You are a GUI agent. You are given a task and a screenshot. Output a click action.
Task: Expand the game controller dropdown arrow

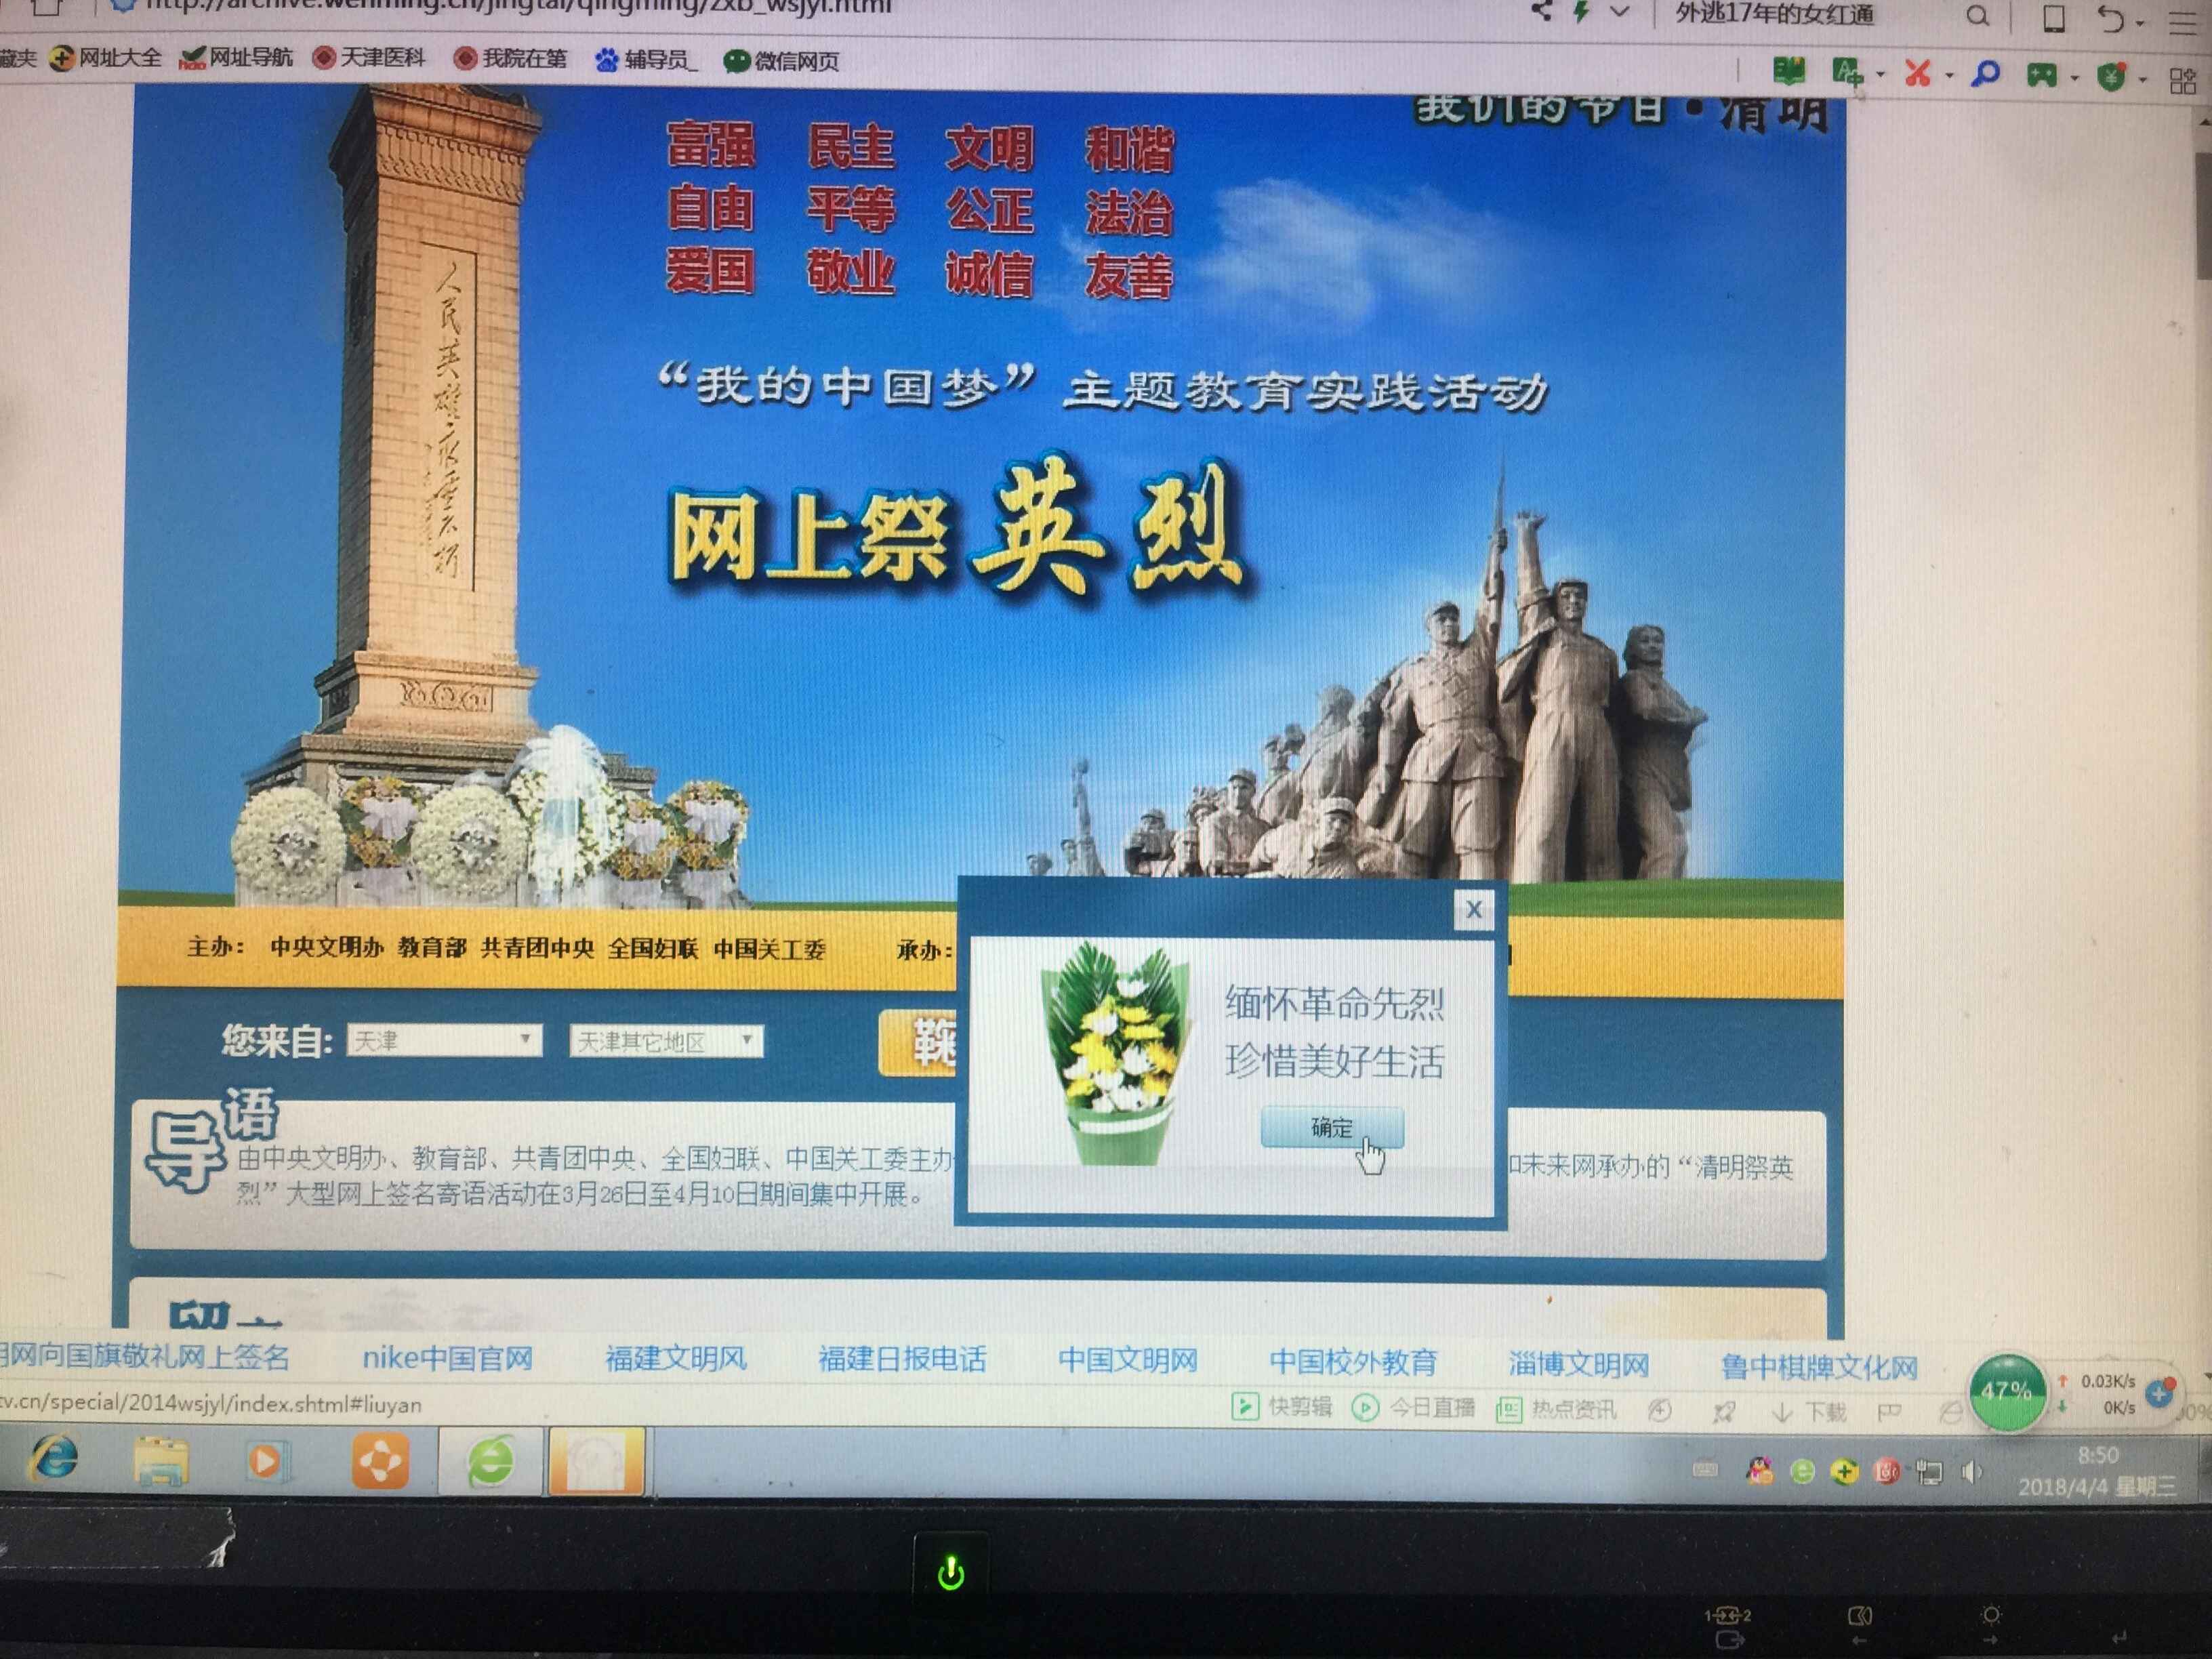click(2074, 78)
